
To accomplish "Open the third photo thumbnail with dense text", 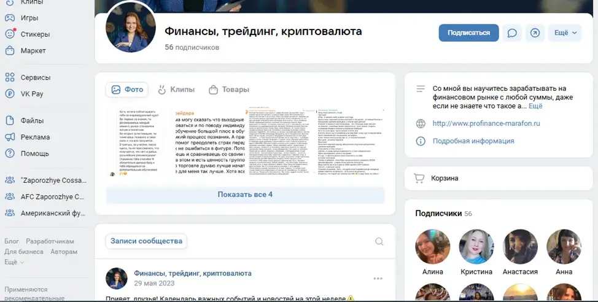I will [281, 142].
